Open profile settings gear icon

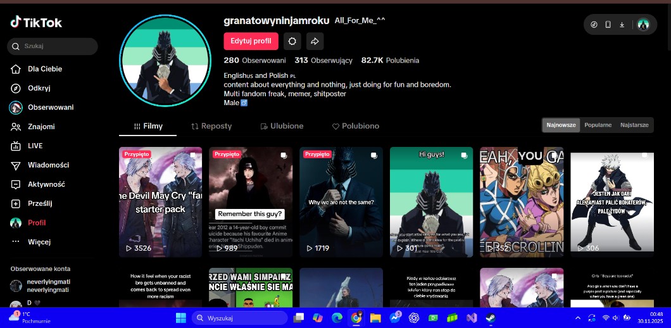pyautogui.click(x=292, y=41)
